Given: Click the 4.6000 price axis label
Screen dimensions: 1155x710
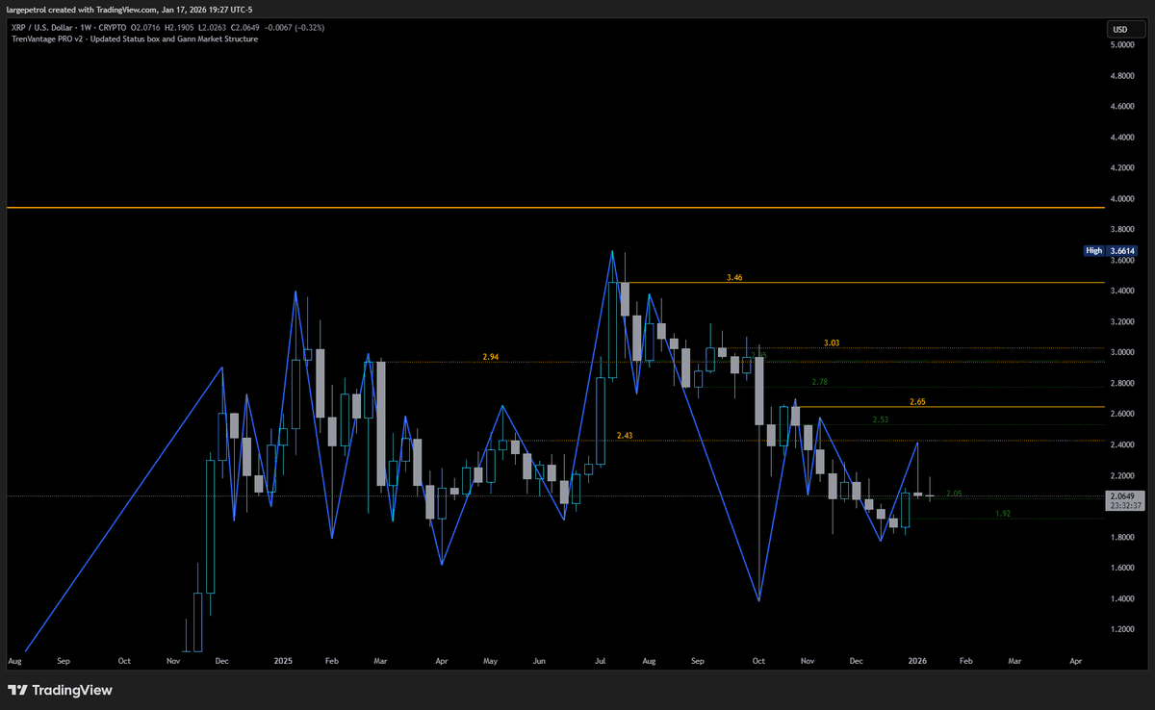Looking at the screenshot, I should click(x=1123, y=107).
